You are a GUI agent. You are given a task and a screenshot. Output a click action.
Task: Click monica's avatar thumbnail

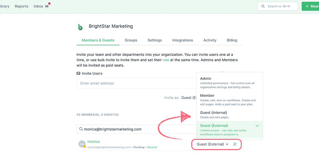pyautogui.click(x=82, y=144)
